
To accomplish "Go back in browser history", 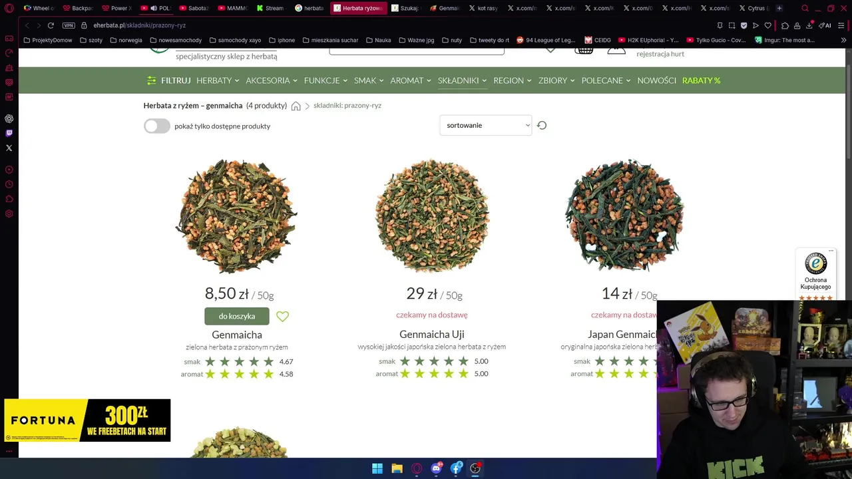I will point(27,25).
